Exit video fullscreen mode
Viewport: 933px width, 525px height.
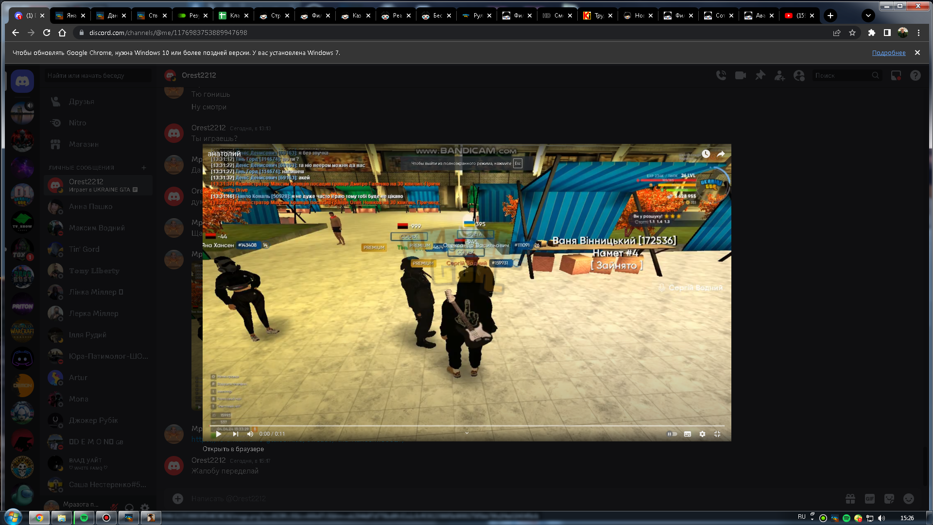pyautogui.click(x=717, y=434)
